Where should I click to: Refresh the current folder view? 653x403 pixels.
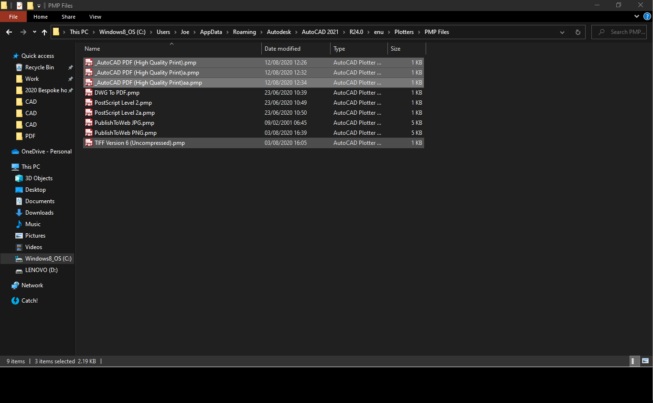(x=578, y=32)
